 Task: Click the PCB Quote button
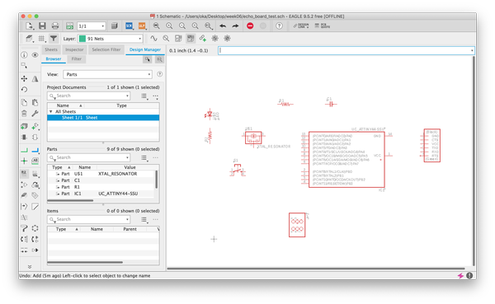[323, 26]
